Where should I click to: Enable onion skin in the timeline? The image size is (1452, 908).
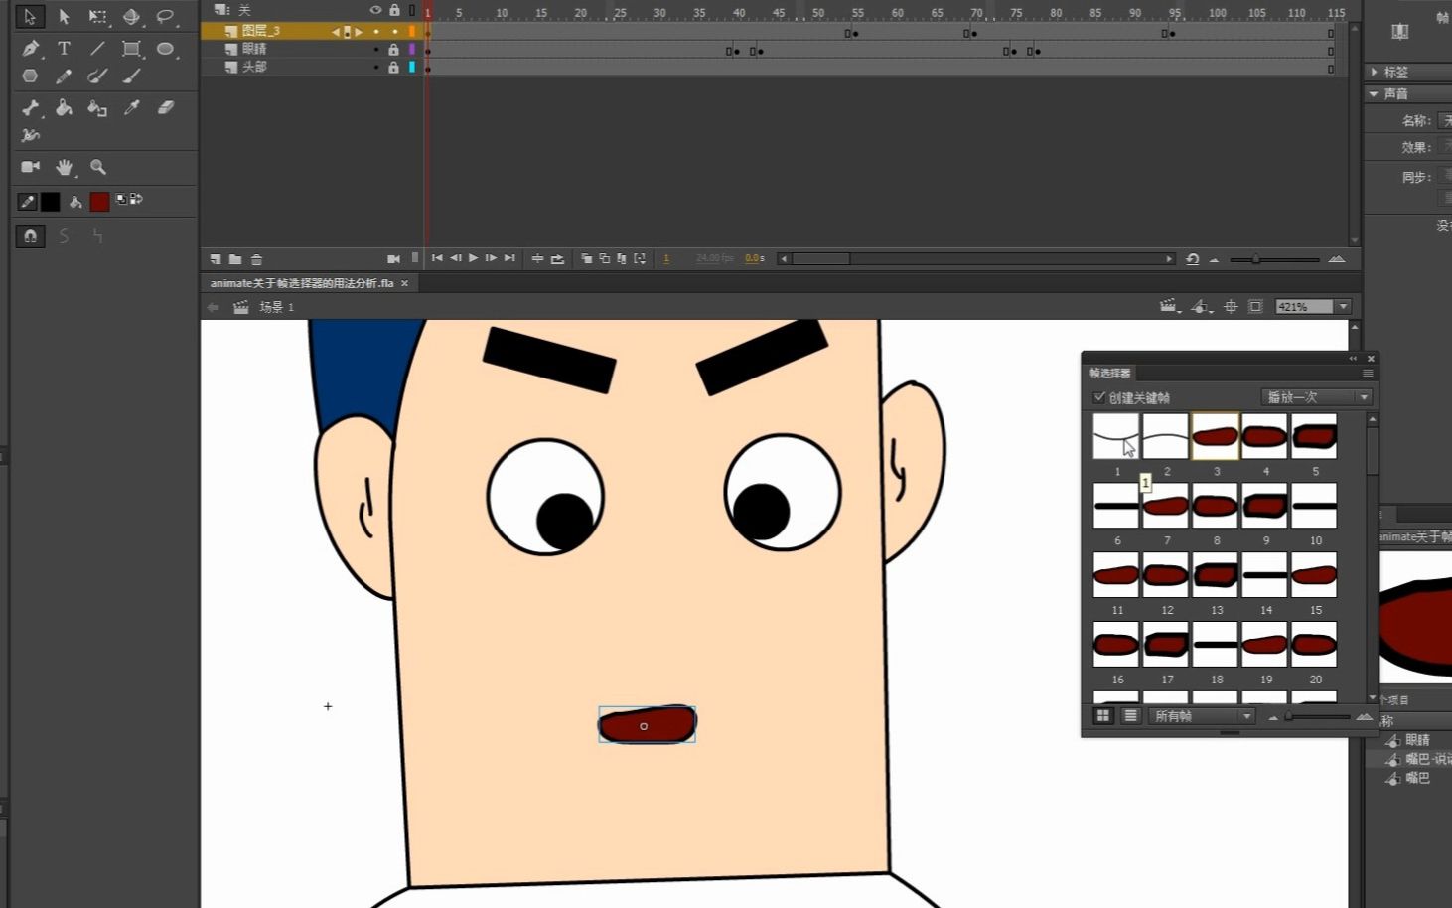[x=586, y=258]
